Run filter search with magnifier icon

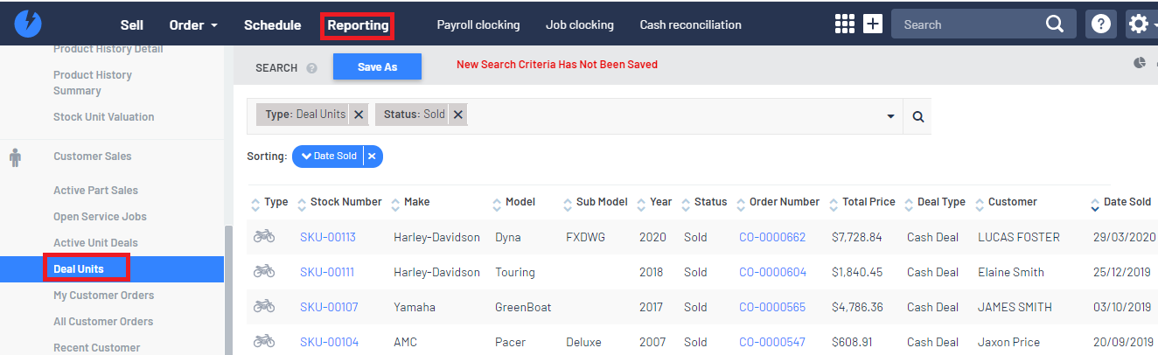click(x=917, y=116)
